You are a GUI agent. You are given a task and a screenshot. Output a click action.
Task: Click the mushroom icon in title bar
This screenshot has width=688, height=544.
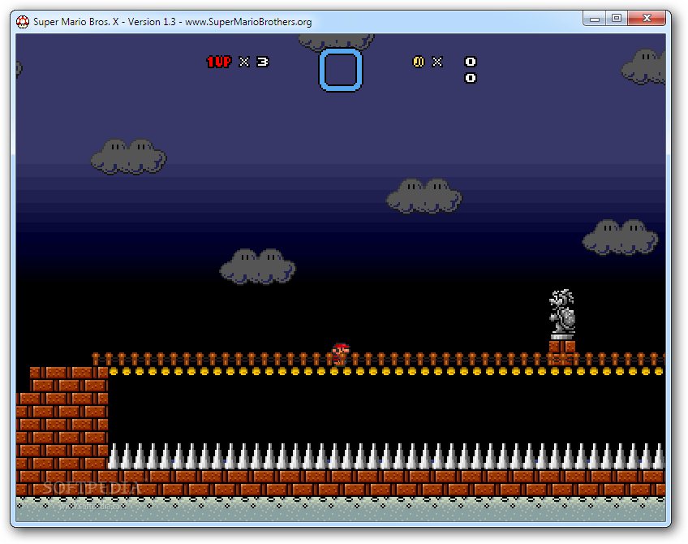coord(23,21)
